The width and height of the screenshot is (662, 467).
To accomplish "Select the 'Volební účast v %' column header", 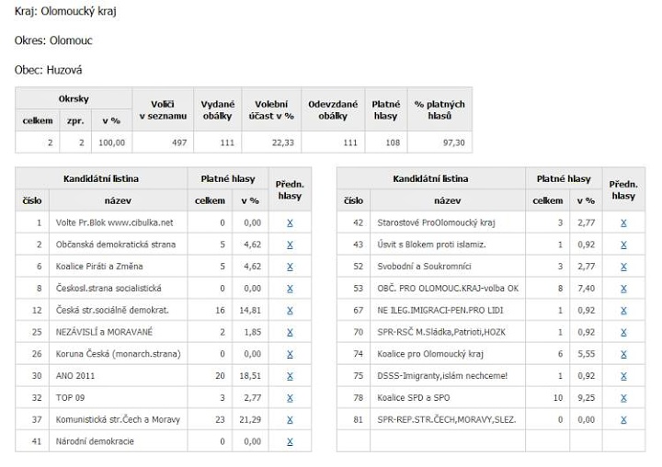I will [x=271, y=109].
